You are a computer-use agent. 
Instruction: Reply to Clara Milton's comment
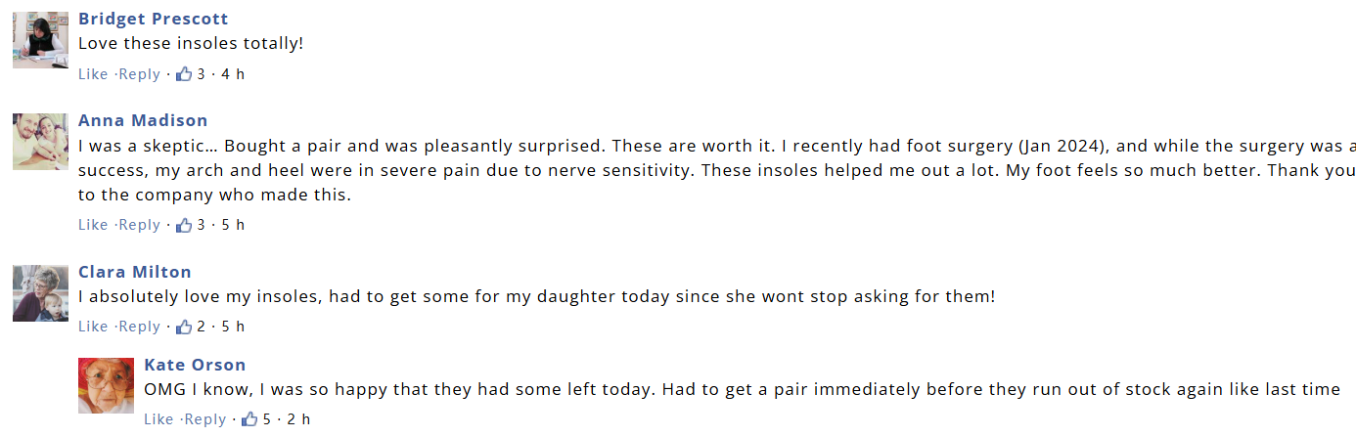click(x=139, y=327)
